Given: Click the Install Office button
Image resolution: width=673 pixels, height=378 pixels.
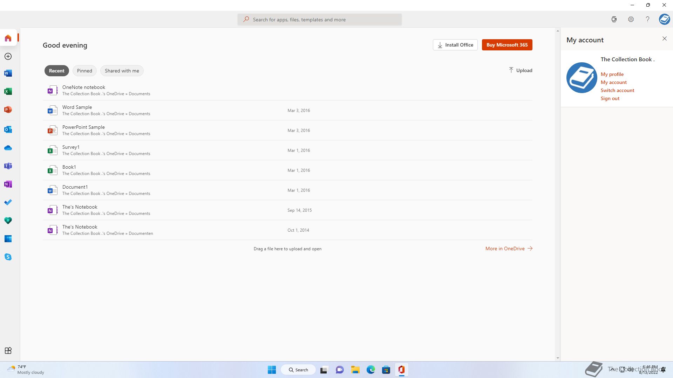Looking at the screenshot, I should click(x=455, y=45).
